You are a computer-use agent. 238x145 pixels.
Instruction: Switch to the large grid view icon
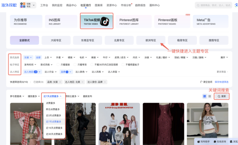coord(205,96)
